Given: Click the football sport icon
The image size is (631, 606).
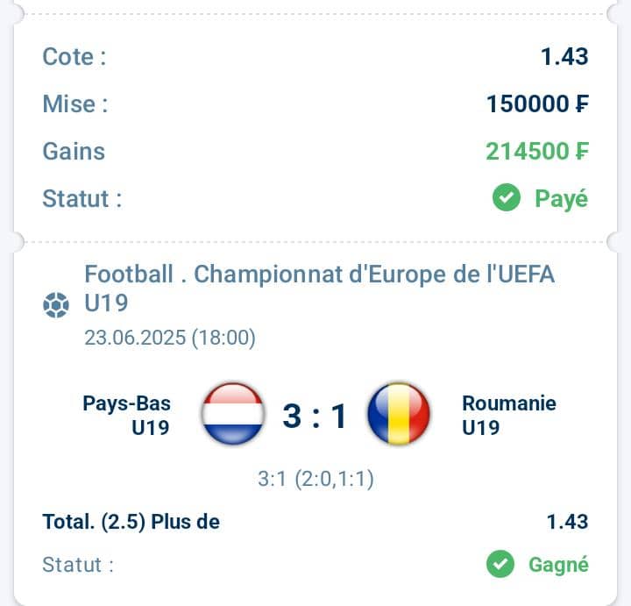Looking at the screenshot, I should (x=56, y=305).
